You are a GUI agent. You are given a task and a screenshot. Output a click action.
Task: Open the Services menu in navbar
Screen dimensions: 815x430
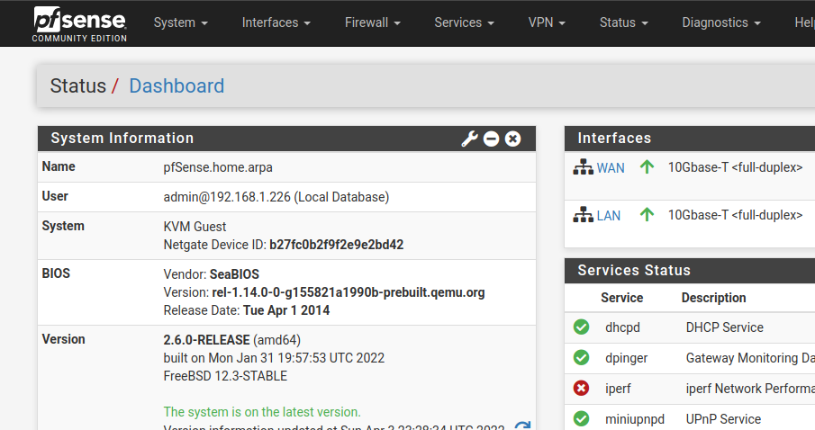point(465,22)
